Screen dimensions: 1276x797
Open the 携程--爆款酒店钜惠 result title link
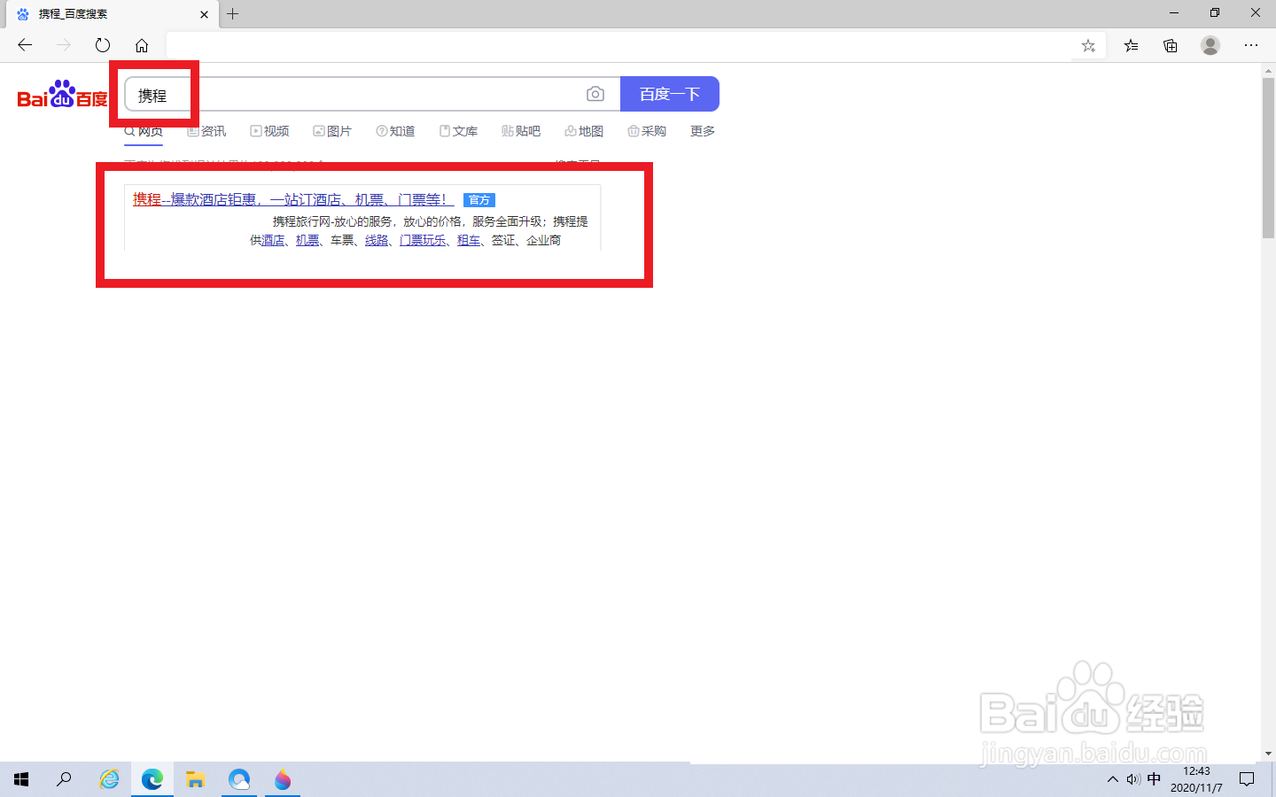click(292, 199)
